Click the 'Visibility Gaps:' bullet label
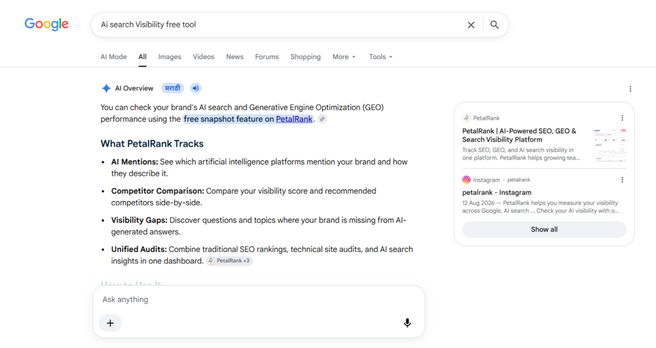 pos(139,220)
